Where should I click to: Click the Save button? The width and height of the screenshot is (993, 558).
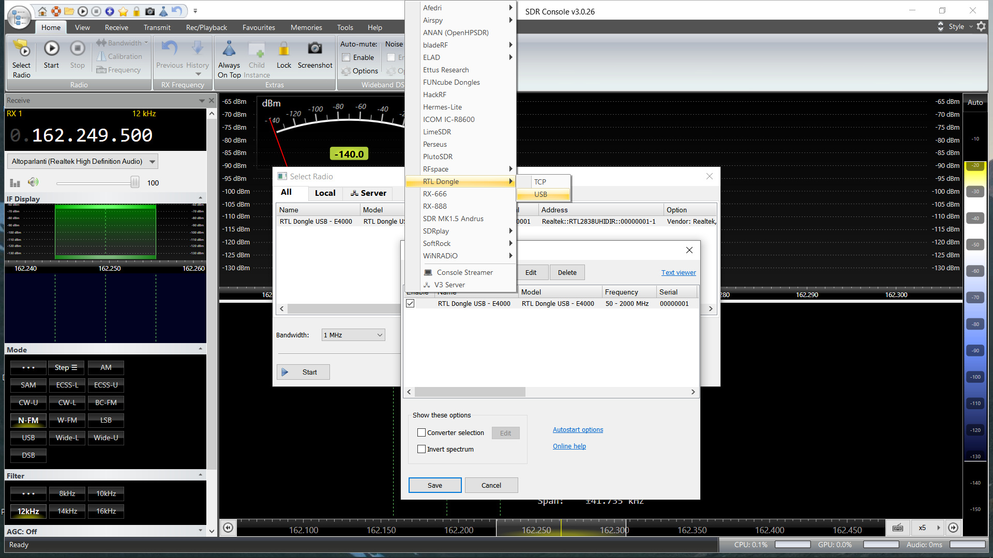434,485
